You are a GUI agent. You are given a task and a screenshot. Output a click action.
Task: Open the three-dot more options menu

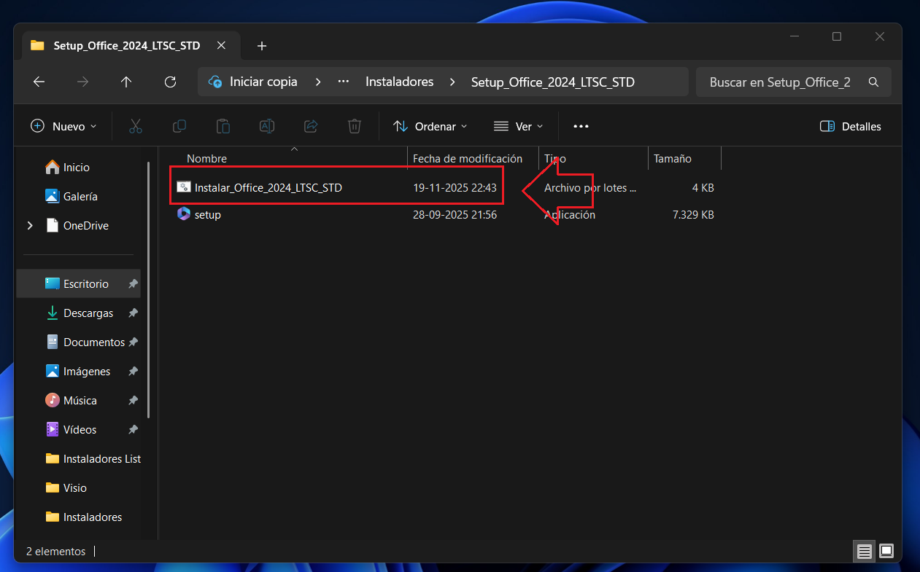(581, 126)
